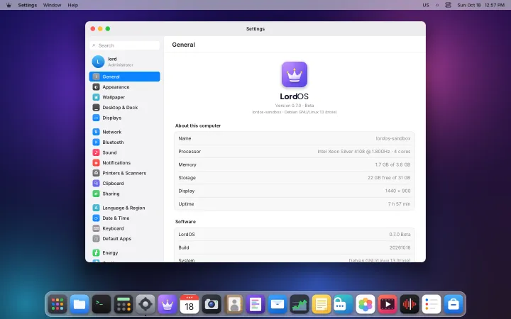Open the purple crown app in dock
Screen dimensions: 511x319
167,304
